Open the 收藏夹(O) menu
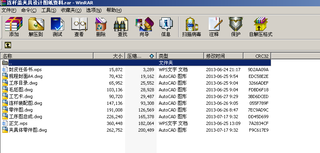The height and width of the screenshot is (153, 320). click(x=71, y=10)
